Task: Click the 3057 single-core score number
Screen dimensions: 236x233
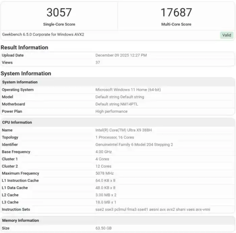Action: tap(59, 12)
